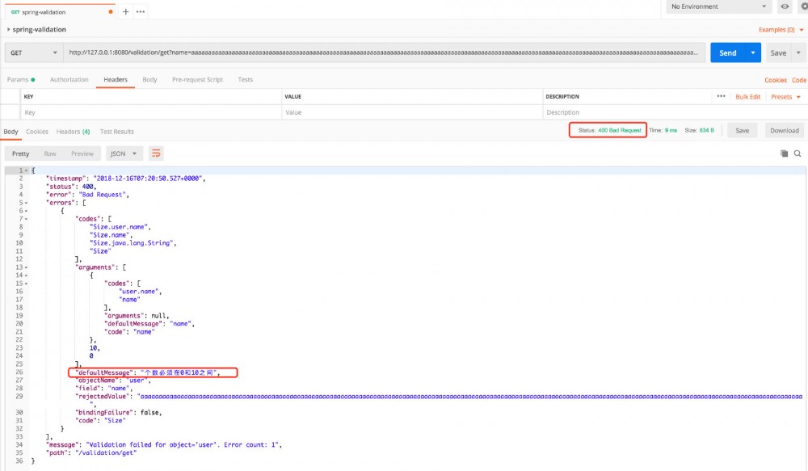Click Time 9 ms response info
The height and width of the screenshot is (471, 808).
tap(663, 130)
